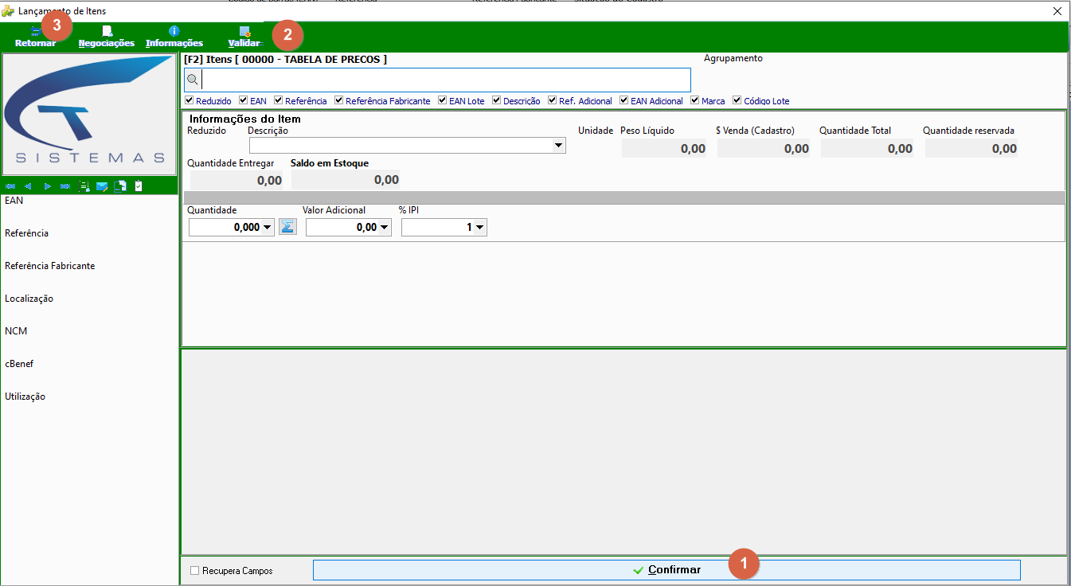
Task: Click the copy documents icon
Action: coord(120,186)
